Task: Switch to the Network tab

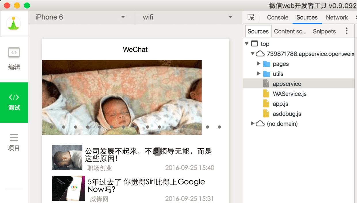Action: point(337,17)
